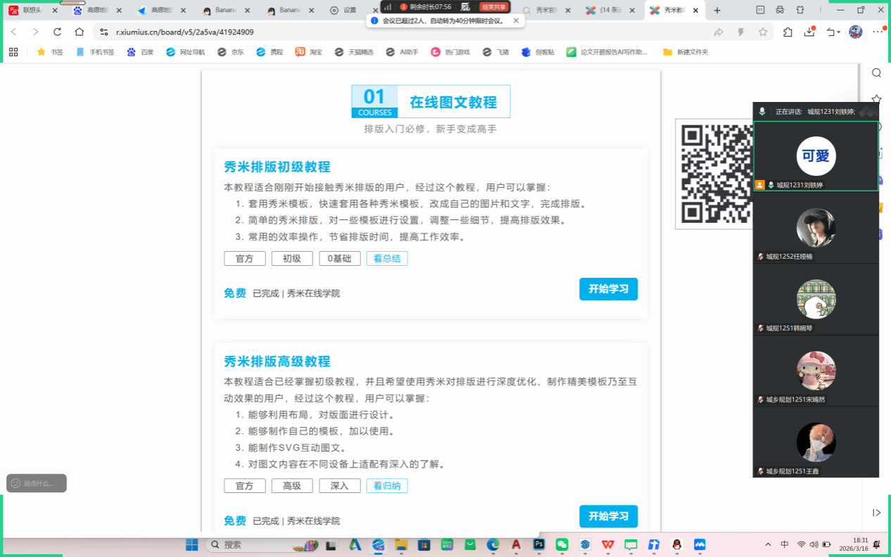This screenshot has height=557, width=891.
Task: Toggle the microphone icon in the meeting panel
Action: click(x=762, y=111)
